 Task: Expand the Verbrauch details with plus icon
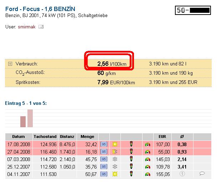tap(10, 64)
